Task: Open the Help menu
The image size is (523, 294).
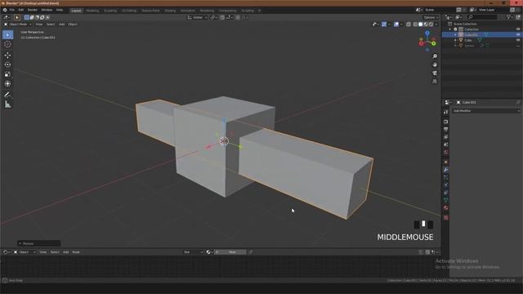Action: (x=60, y=10)
